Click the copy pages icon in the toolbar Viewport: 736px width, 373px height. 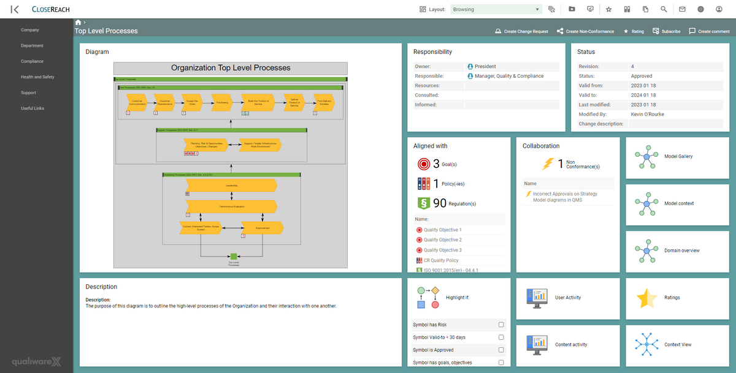(645, 9)
